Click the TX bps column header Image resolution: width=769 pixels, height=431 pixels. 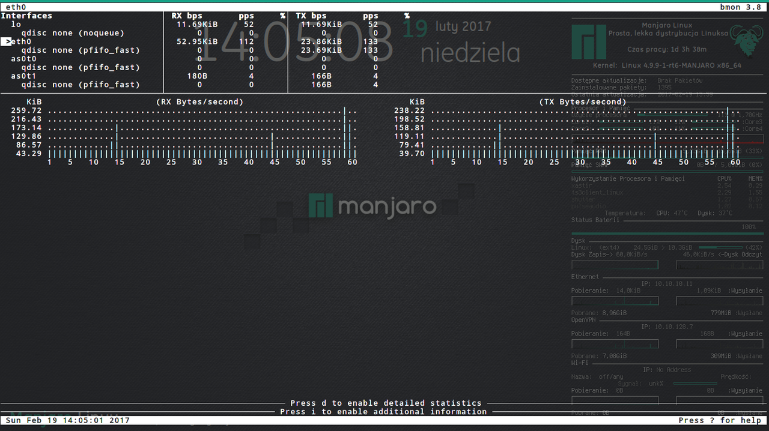pyautogui.click(x=311, y=16)
